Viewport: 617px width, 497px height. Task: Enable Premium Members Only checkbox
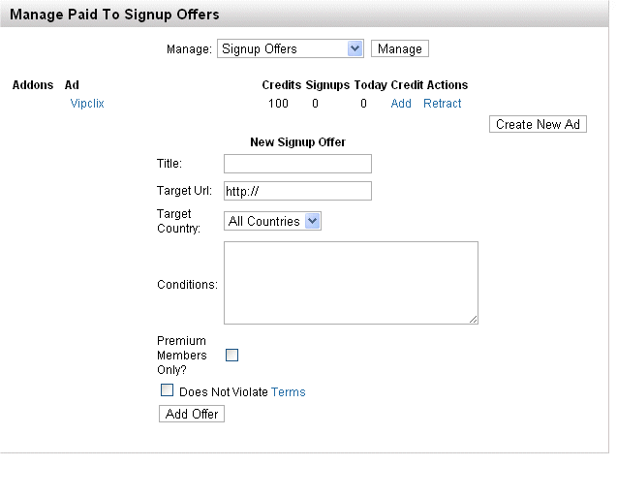click(231, 356)
